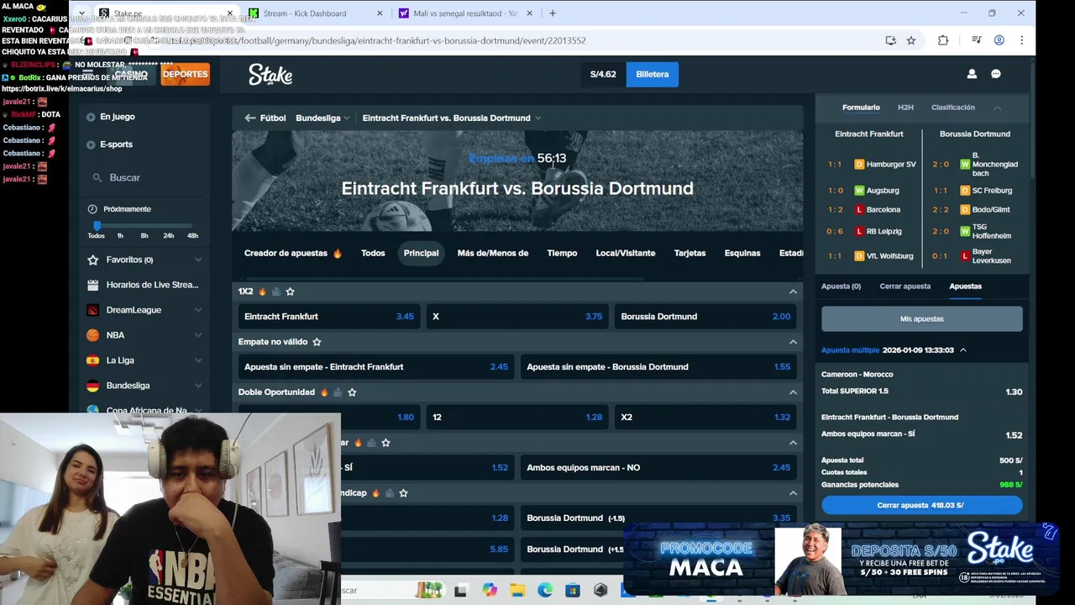Click the Spain flag icon for La Liga
Viewport: 1075px width, 605px height.
tap(92, 360)
